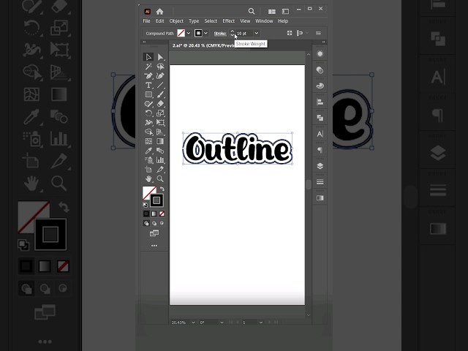The width and height of the screenshot is (468, 351).
Task: Select the Perspective Grid tool
Action: pos(160,132)
